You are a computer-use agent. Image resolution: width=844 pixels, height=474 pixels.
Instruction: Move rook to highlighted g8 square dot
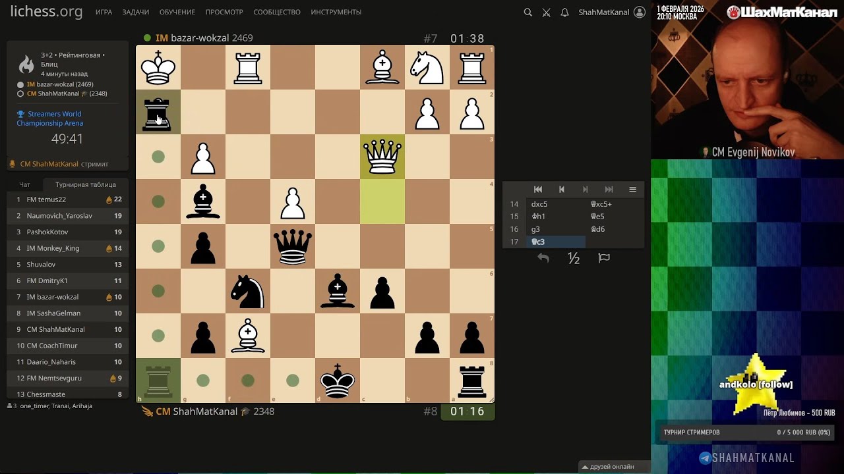[203, 381]
